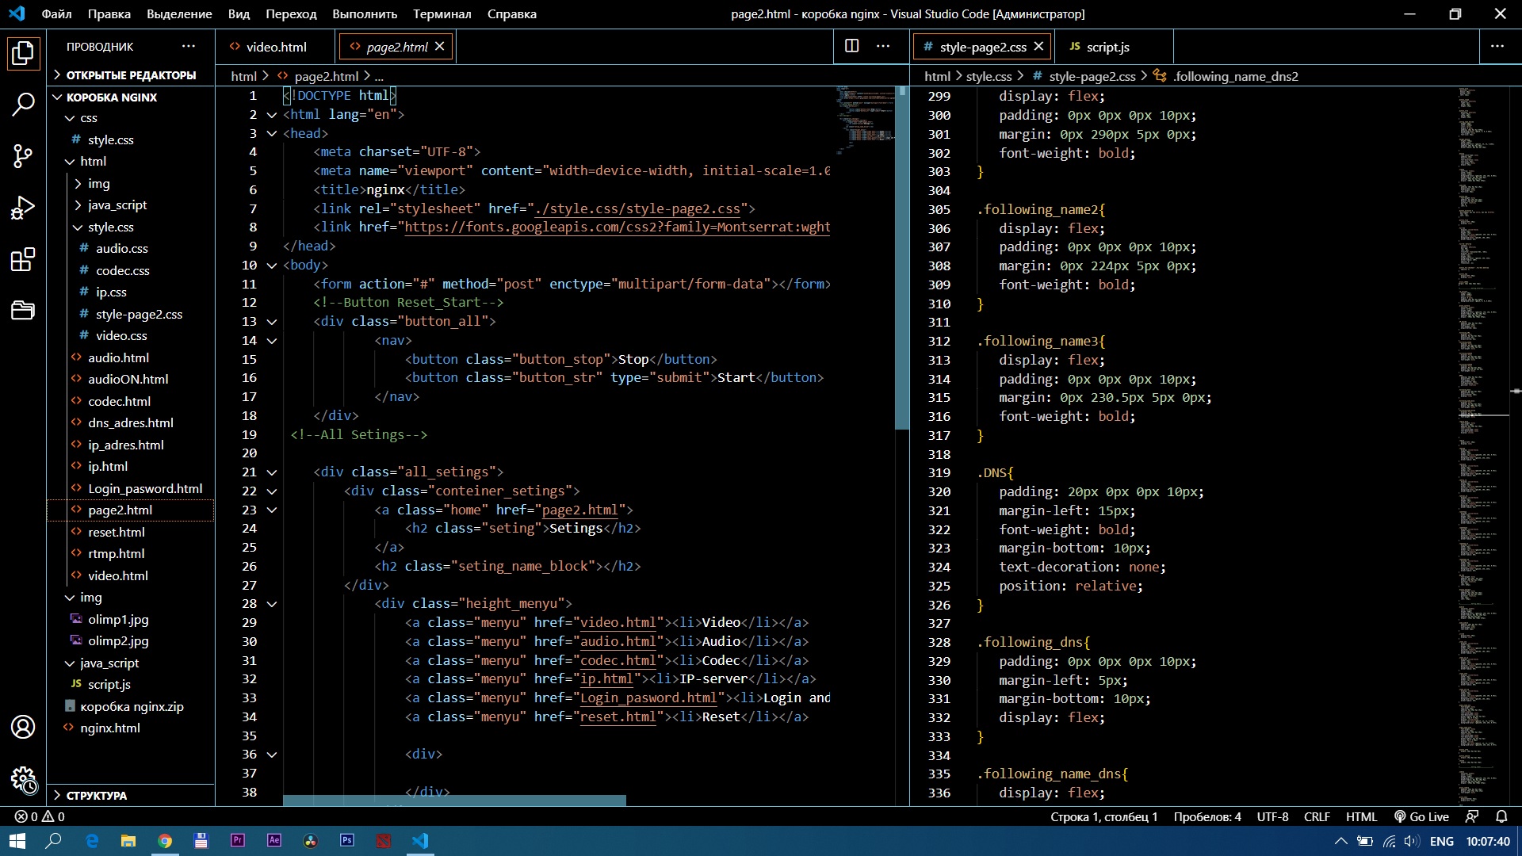
Task: Click the Строка 1, столбец 1 cursor position
Action: tap(1104, 816)
